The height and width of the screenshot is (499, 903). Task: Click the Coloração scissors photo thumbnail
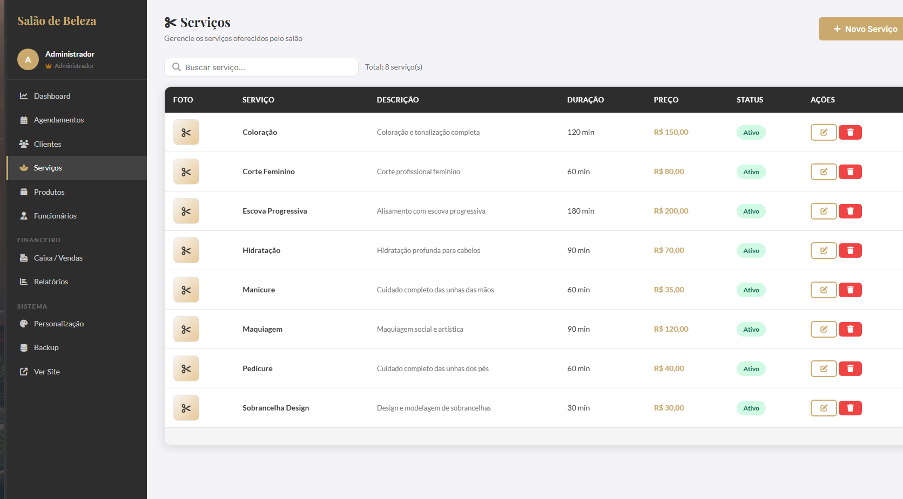[x=186, y=132]
